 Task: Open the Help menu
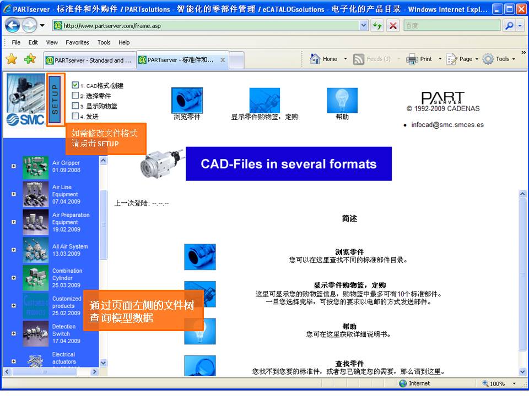[x=124, y=42]
